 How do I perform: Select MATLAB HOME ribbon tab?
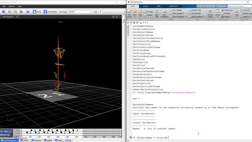133,6
